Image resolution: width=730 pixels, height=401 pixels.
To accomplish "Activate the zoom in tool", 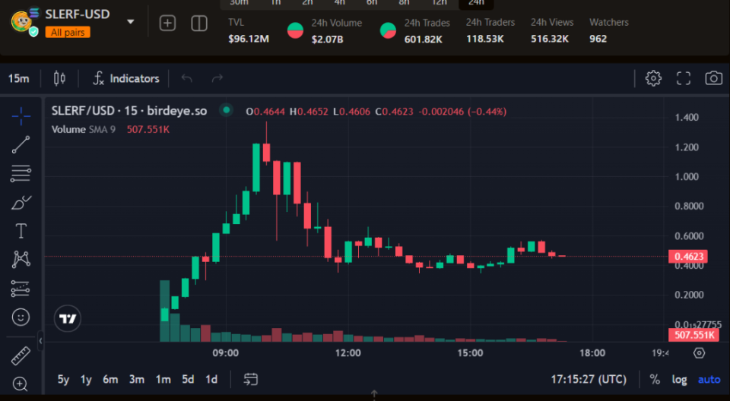I will click(20, 384).
